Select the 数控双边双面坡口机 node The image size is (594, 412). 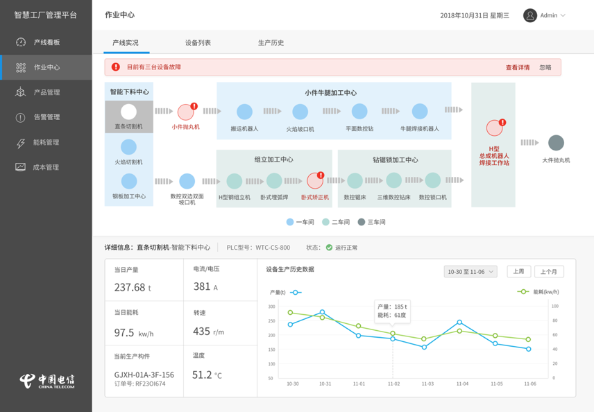187,181
